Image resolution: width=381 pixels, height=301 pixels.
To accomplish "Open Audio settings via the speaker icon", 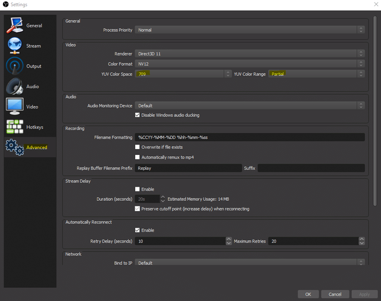I will click(x=14, y=86).
